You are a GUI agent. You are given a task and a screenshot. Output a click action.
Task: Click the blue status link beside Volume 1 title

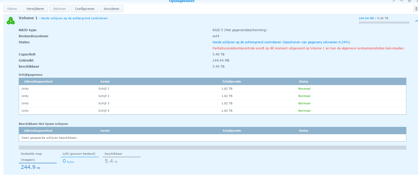click(74, 18)
